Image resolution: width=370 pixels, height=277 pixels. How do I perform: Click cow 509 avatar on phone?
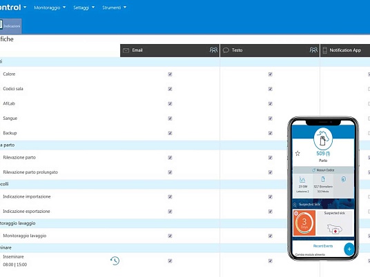[x=323, y=139]
